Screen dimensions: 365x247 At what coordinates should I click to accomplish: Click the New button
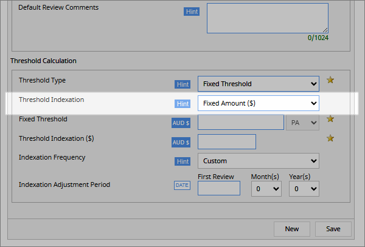(x=292, y=229)
